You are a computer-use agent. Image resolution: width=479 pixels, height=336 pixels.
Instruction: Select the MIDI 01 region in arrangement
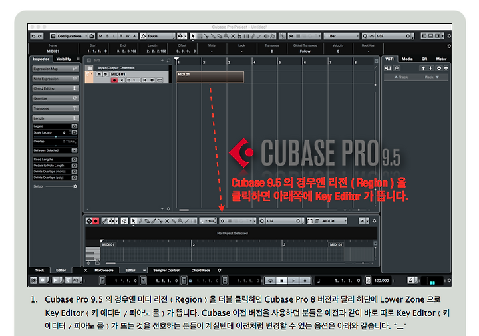(x=210, y=77)
